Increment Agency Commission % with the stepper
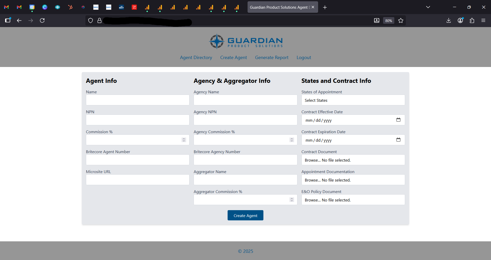The height and width of the screenshot is (260, 491). pos(291,139)
